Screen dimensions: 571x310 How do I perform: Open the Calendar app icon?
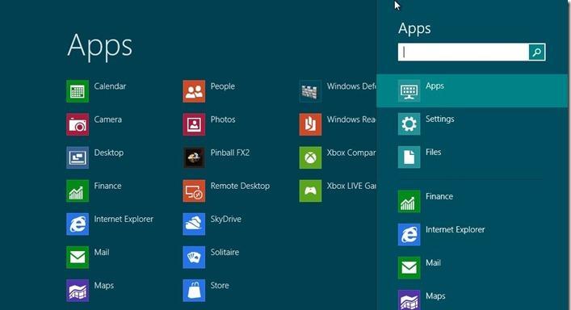[78, 91]
